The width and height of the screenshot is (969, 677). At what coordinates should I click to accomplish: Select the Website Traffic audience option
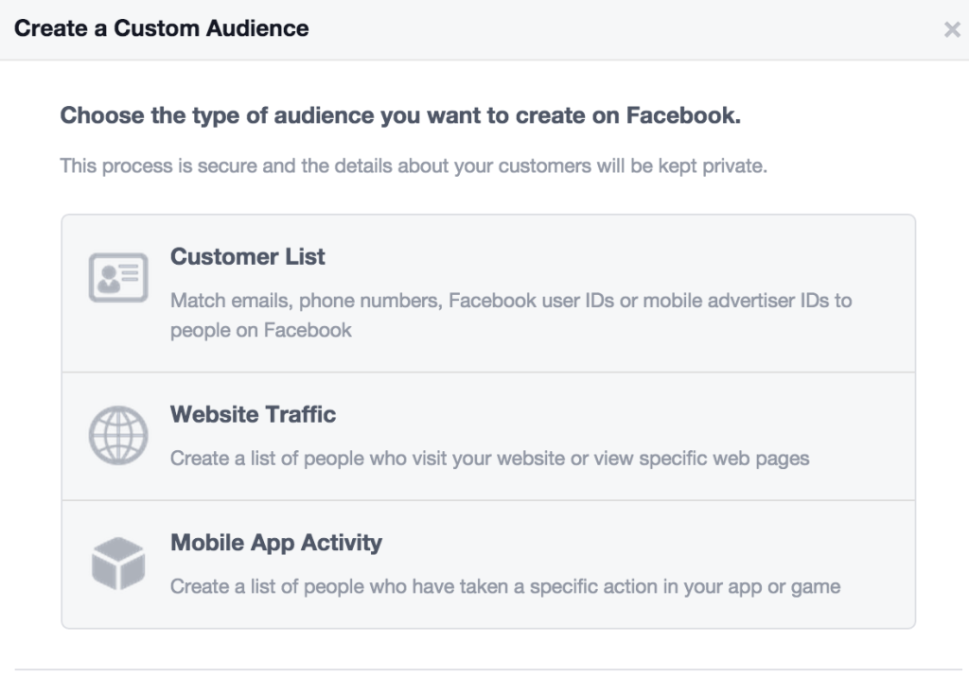click(x=492, y=435)
